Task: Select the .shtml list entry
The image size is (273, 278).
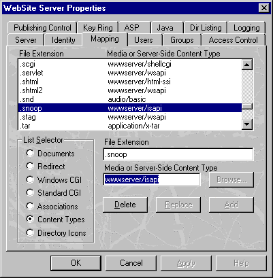Action: [x=130, y=82]
